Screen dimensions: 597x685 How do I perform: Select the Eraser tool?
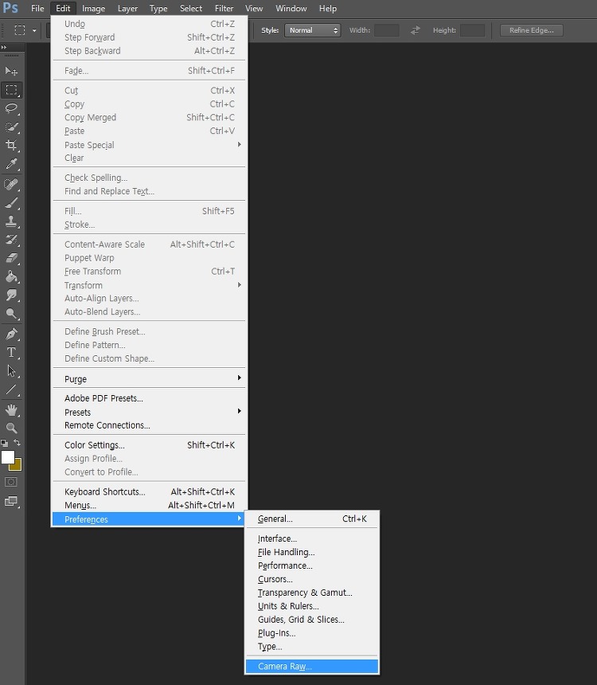pyautogui.click(x=11, y=258)
